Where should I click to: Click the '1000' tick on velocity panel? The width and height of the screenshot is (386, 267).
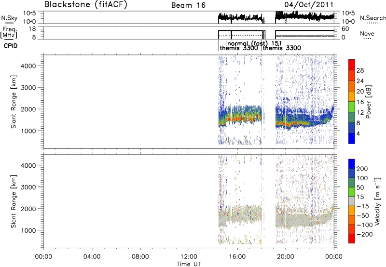click(28, 230)
